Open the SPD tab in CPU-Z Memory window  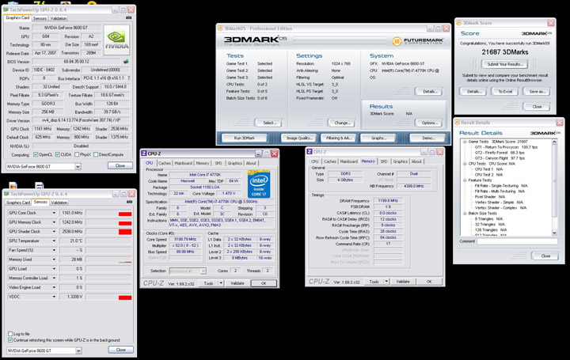384,161
